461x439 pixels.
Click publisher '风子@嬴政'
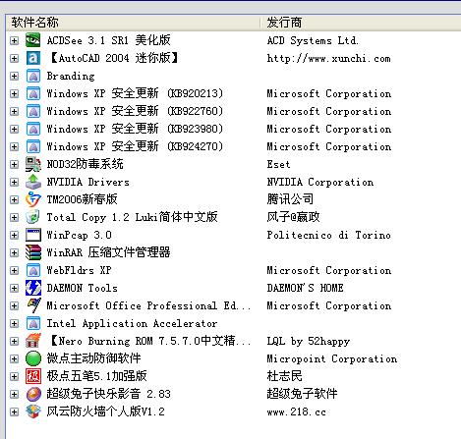click(x=293, y=217)
